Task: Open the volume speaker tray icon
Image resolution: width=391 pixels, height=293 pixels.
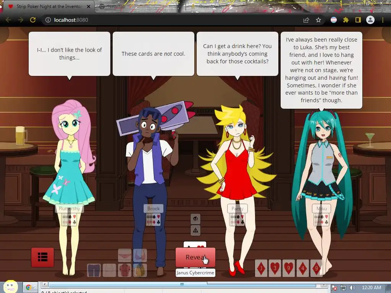Action: click(352, 288)
